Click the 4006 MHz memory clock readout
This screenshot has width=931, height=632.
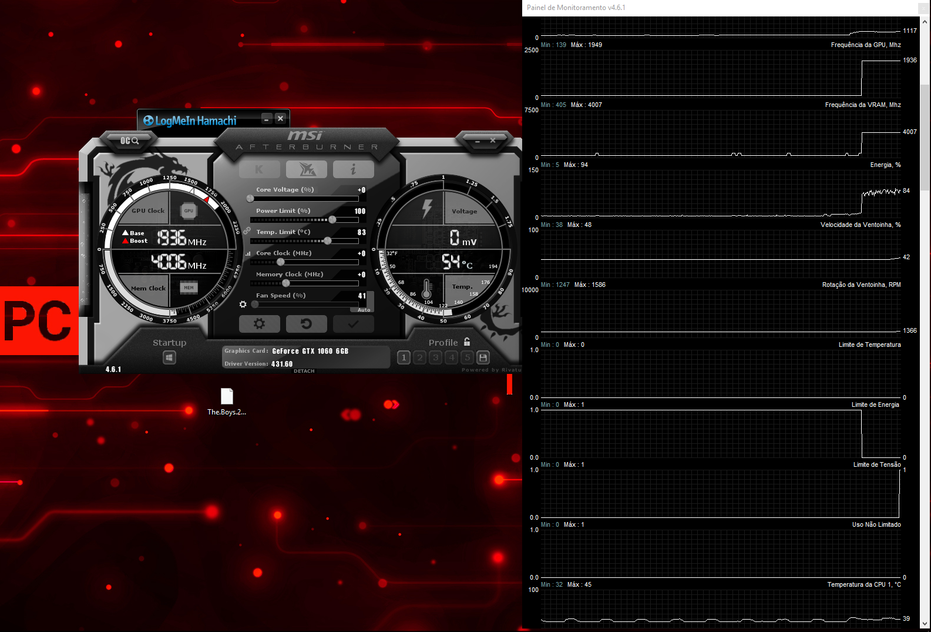pos(179,262)
